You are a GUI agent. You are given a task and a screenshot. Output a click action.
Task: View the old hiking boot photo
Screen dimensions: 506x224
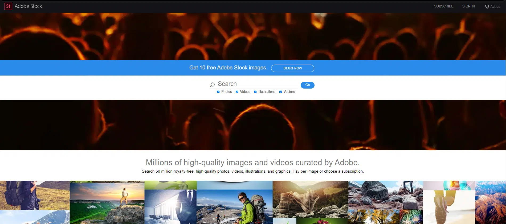311,199
